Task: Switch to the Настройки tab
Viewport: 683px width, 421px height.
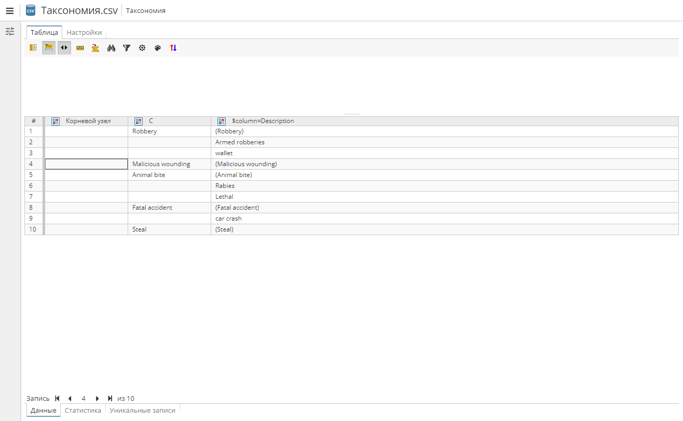Action: click(x=84, y=32)
